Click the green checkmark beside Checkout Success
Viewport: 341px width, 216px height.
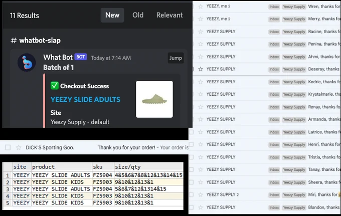[x=54, y=86]
